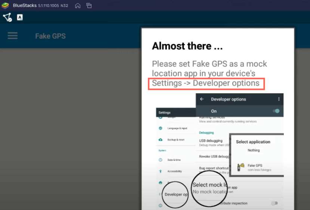Viewport: 310px width, 210px height.
Task: Open the Fake GPS hamburger menu
Action: point(13,36)
